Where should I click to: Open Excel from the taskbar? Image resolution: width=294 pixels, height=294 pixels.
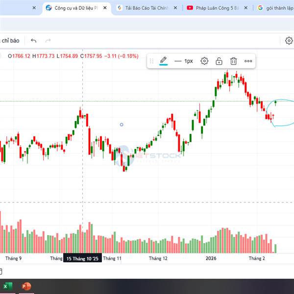coord(7,286)
